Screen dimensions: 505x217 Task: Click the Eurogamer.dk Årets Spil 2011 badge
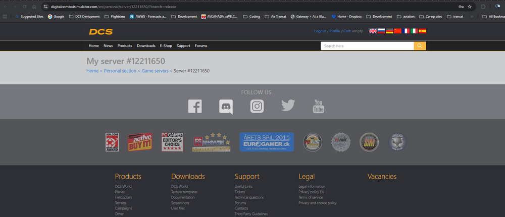pos(267,142)
